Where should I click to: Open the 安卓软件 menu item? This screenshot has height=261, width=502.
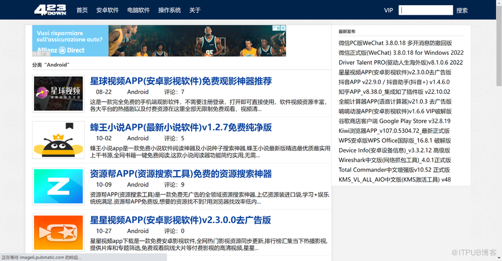107,10
